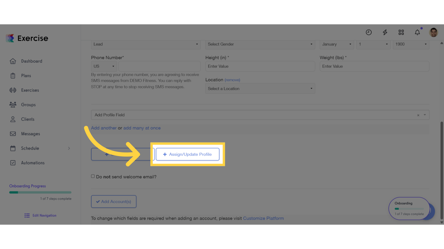Open the quick actions lightning icon
The image size is (444, 249).
tap(385, 32)
